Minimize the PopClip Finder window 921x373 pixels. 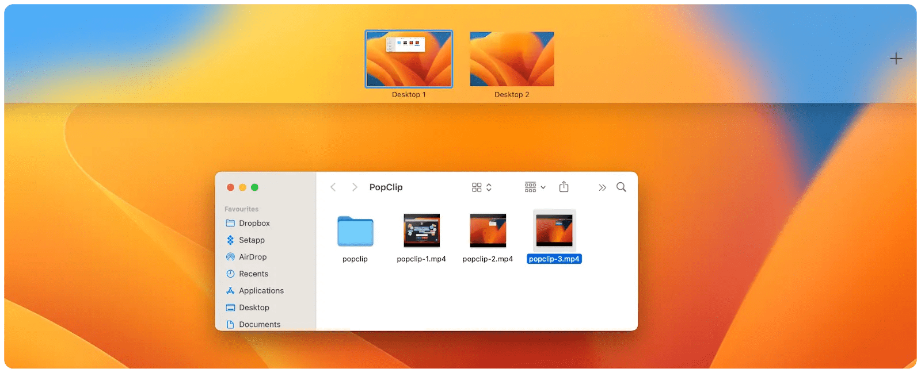242,187
